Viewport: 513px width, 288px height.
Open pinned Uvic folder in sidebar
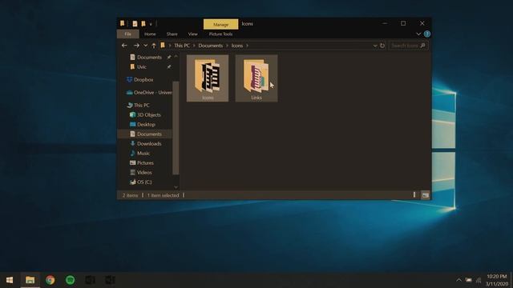[141, 66]
